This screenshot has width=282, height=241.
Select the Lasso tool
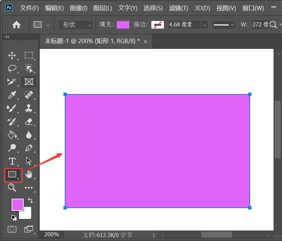[x=12, y=69]
